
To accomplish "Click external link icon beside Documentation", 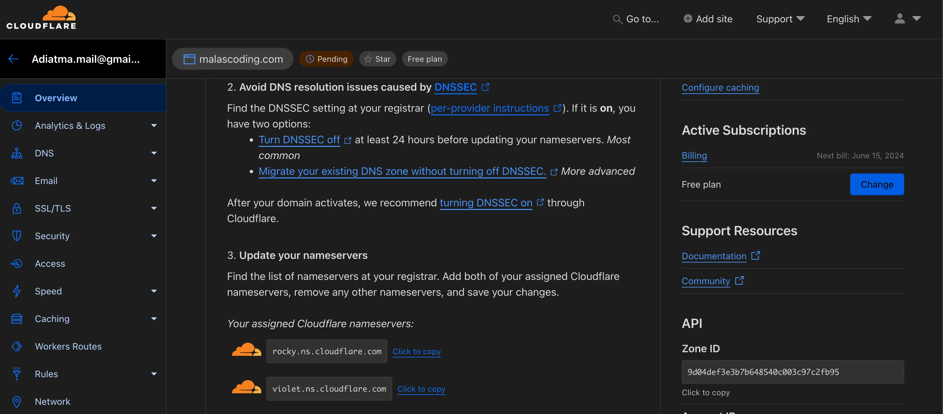I will [x=755, y=255].
